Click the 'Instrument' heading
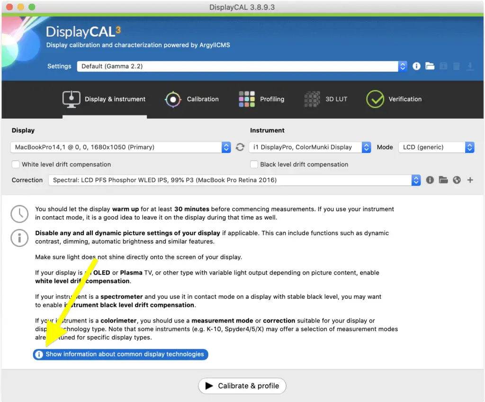Viewport: 485px width, 402px height. [267, 130]
